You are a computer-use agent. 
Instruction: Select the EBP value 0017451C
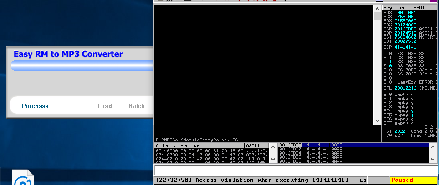point(405,33)
